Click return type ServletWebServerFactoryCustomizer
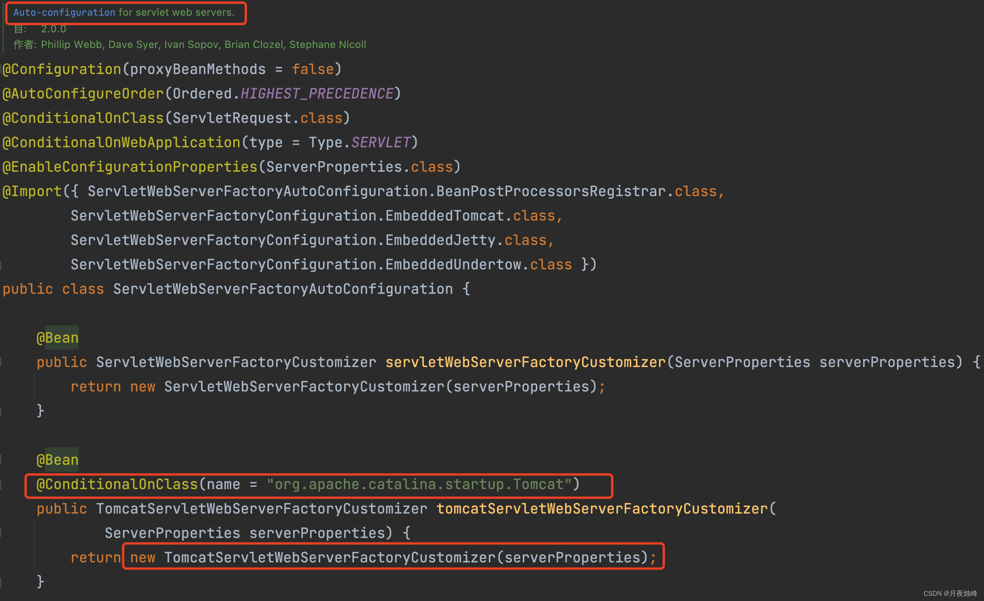The image size is (984, 601). click(236, 362)
